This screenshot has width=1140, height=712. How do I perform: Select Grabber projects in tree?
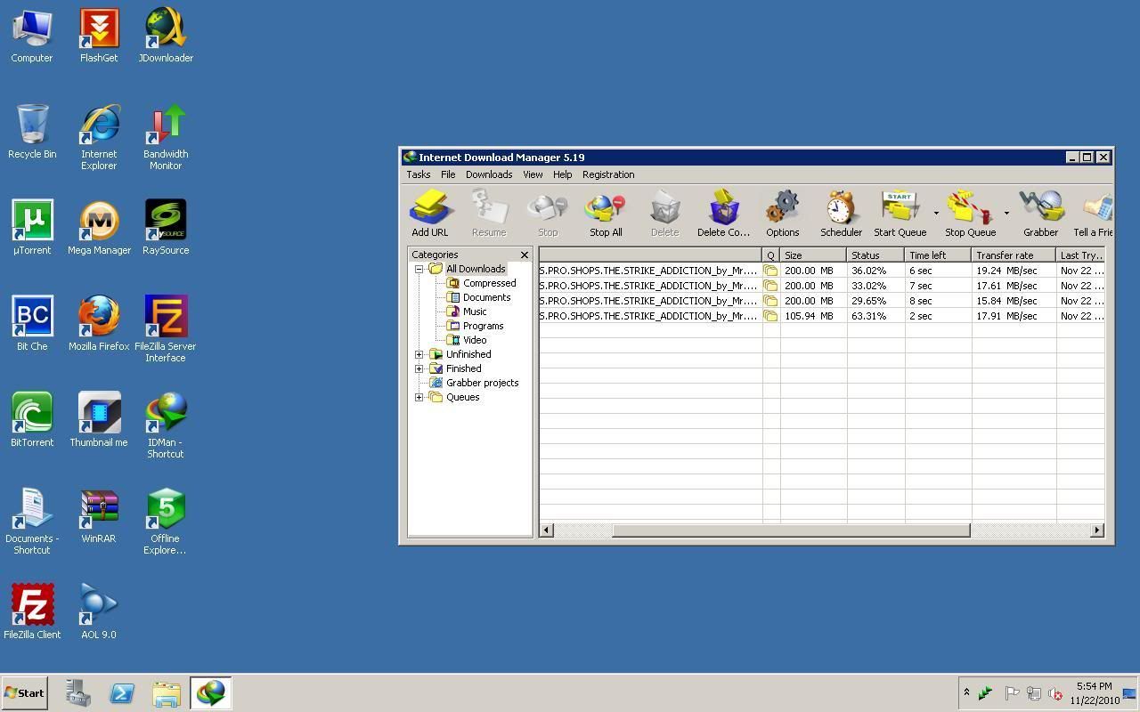click(x=482, y=383)
